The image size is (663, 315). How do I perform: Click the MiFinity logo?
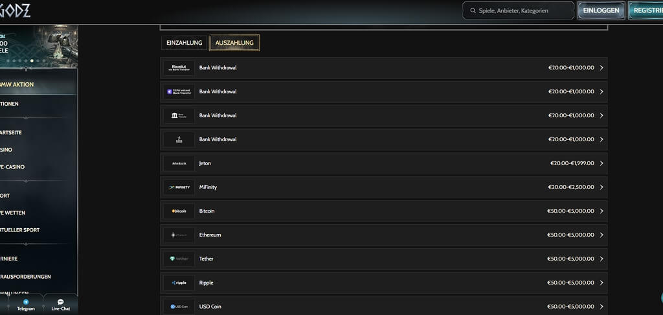click(179, 187)
